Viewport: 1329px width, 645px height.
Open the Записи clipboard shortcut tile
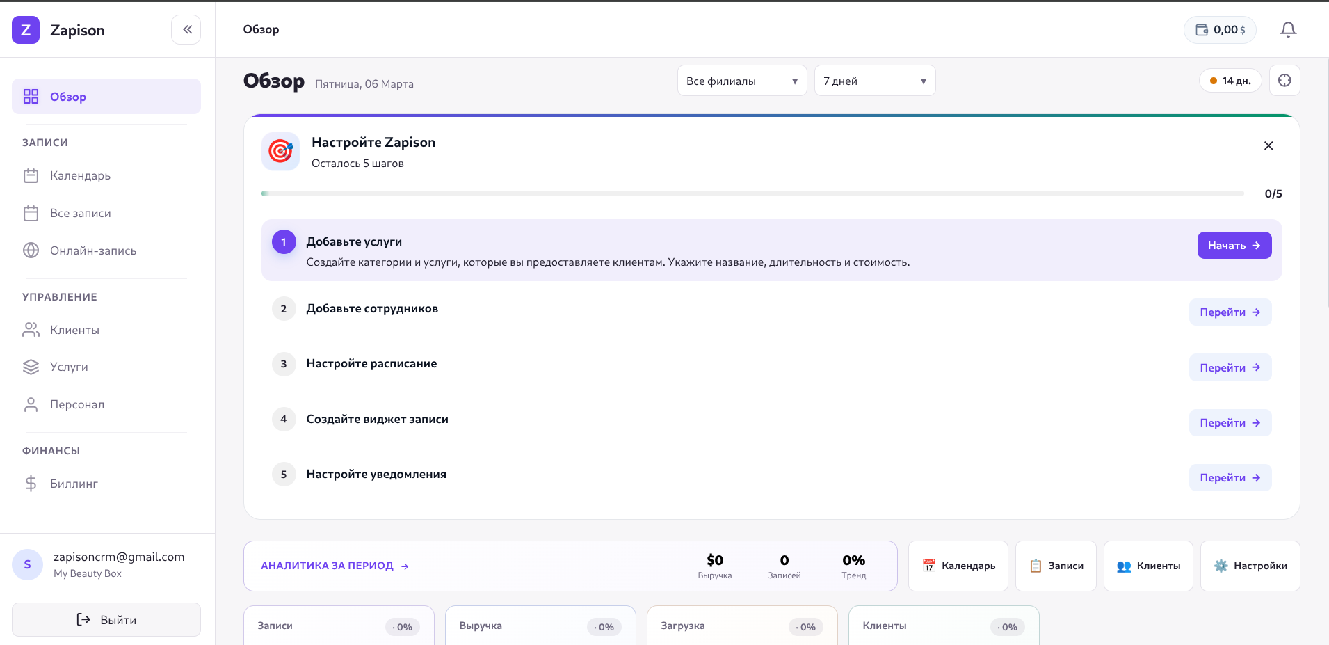click(x=1056, y=566)
